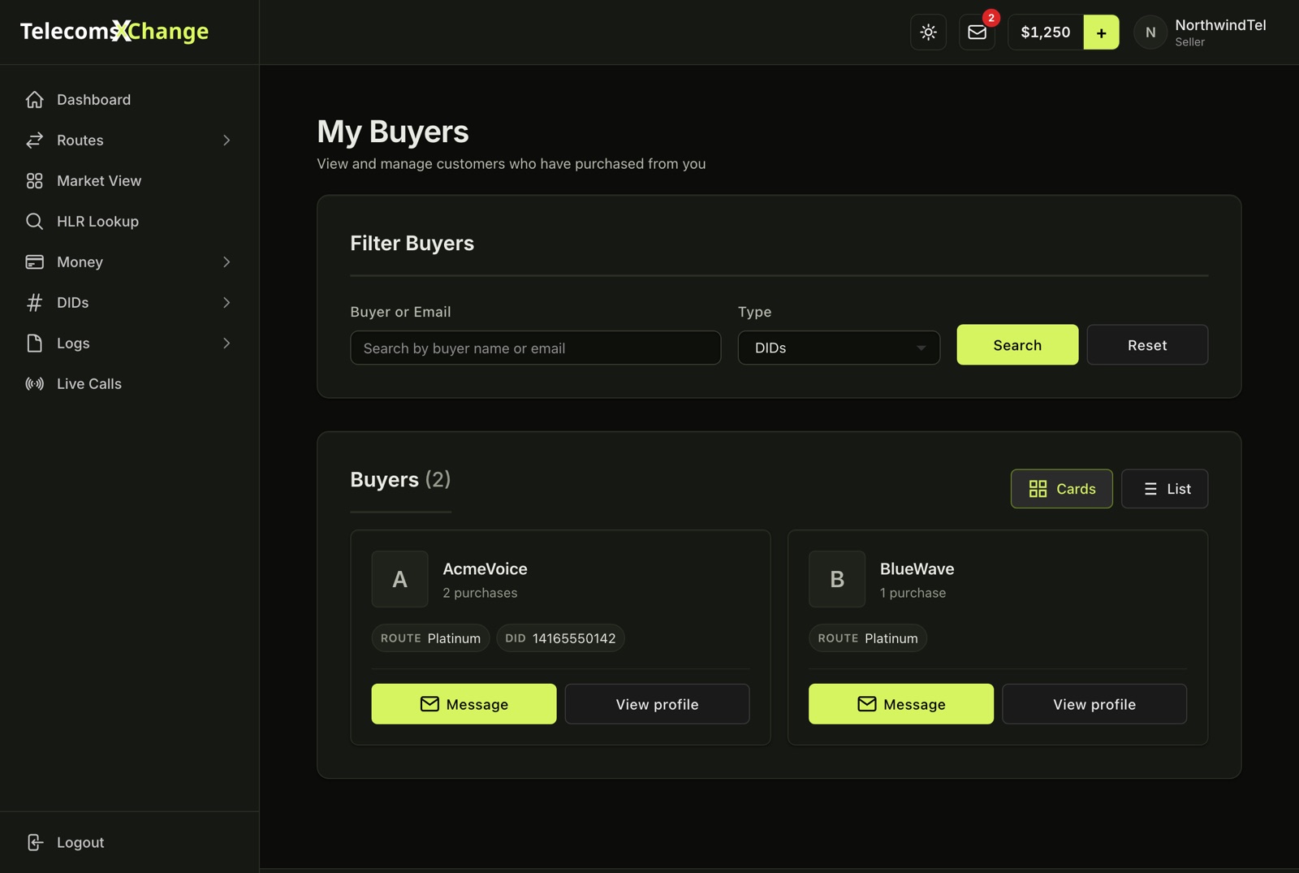
Task: Click the NorthwindTel avatar N
Action: coord(1150,32)
